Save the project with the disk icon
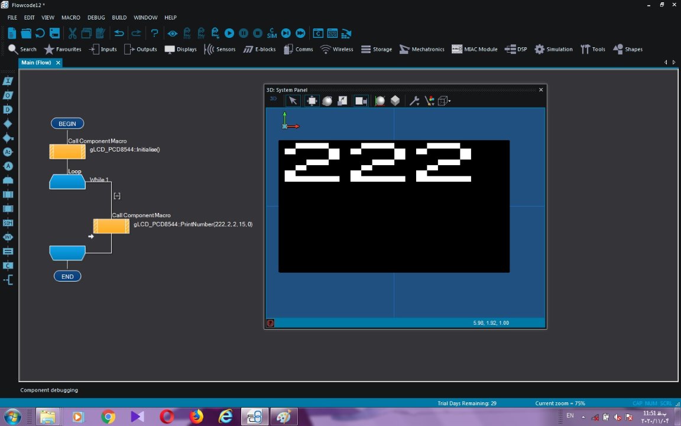This screenshot has width=681, height=426. pyautogui.click(x=54, y=33)
